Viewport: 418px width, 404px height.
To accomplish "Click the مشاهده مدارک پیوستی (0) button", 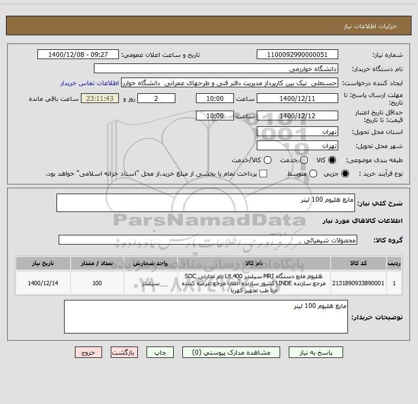I will coord(231,352).
